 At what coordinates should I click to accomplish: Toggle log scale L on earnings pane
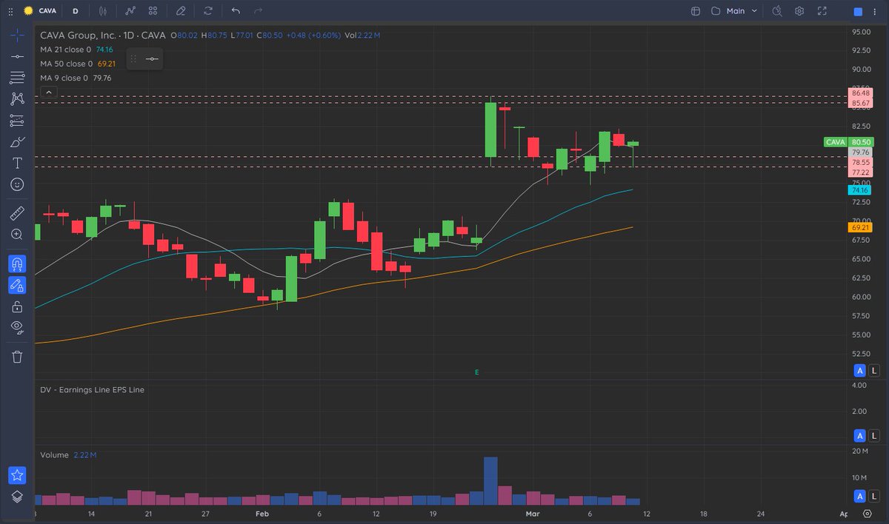[874, 434]
